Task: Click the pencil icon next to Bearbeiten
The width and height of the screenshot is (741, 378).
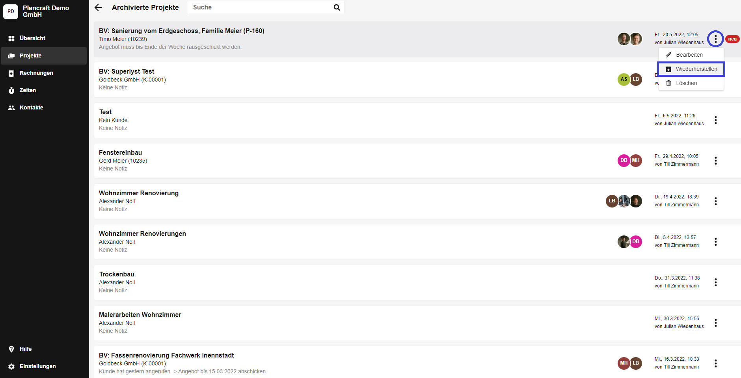Action: pyautogui.click(x=668, y=55)
